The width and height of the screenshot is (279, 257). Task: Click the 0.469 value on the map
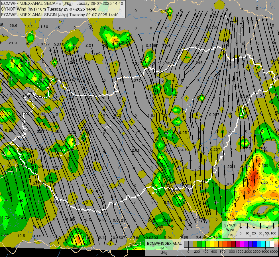(x=201, y=237)
